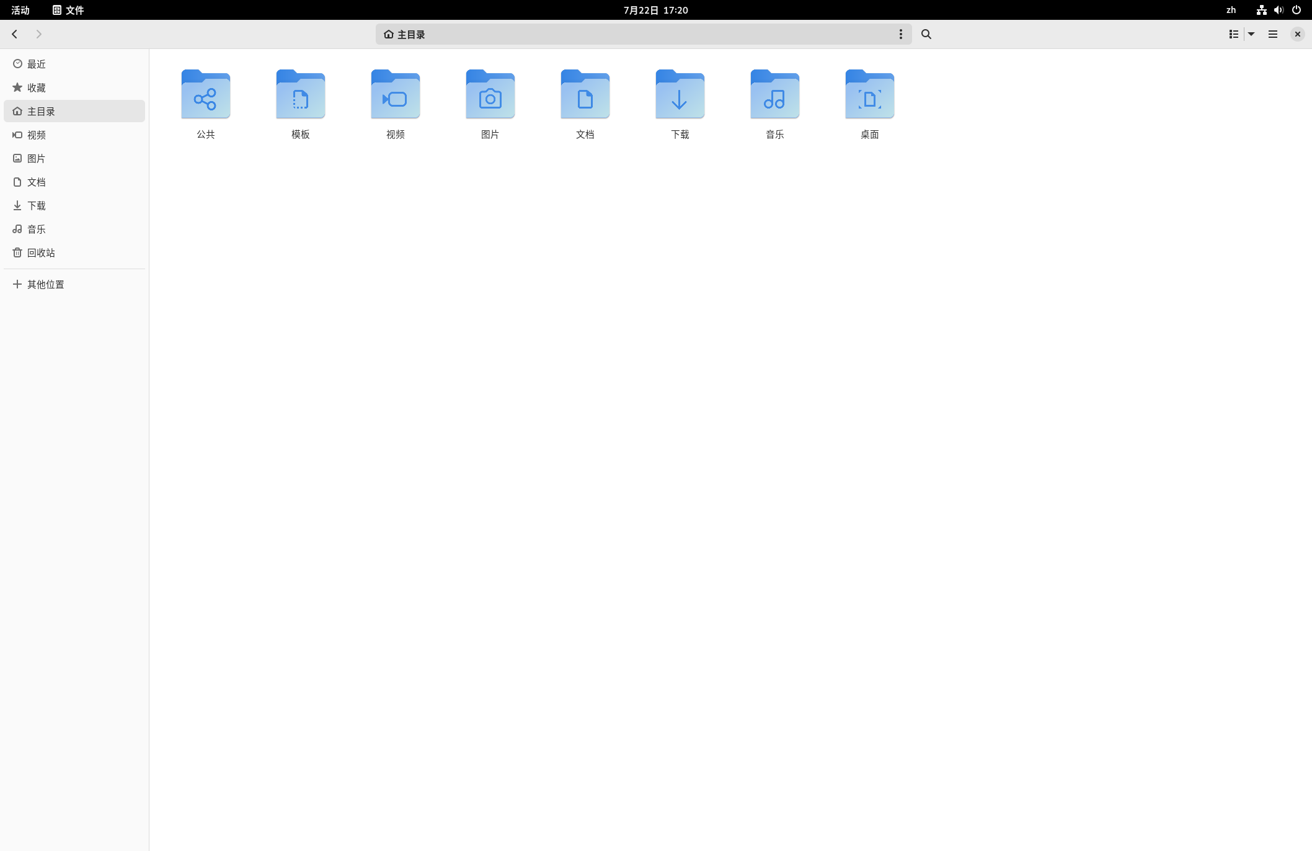Image resolution: width=1312 pixels, height=851 pixels.
Task: Select 收藏 in the sidebar
Action: click(74, 87)
